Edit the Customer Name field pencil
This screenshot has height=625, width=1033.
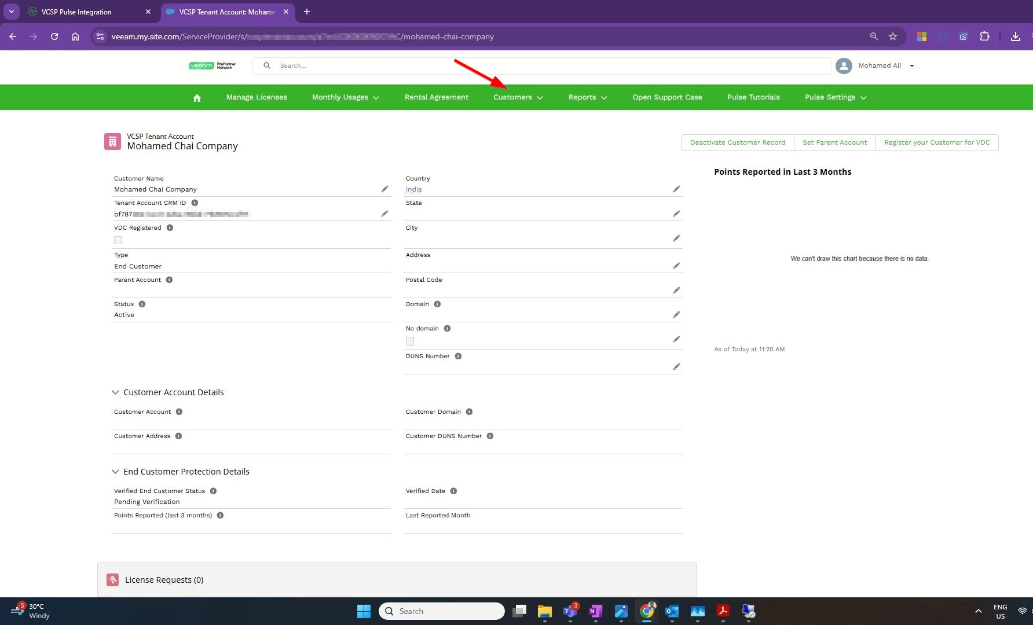point(384,189)
